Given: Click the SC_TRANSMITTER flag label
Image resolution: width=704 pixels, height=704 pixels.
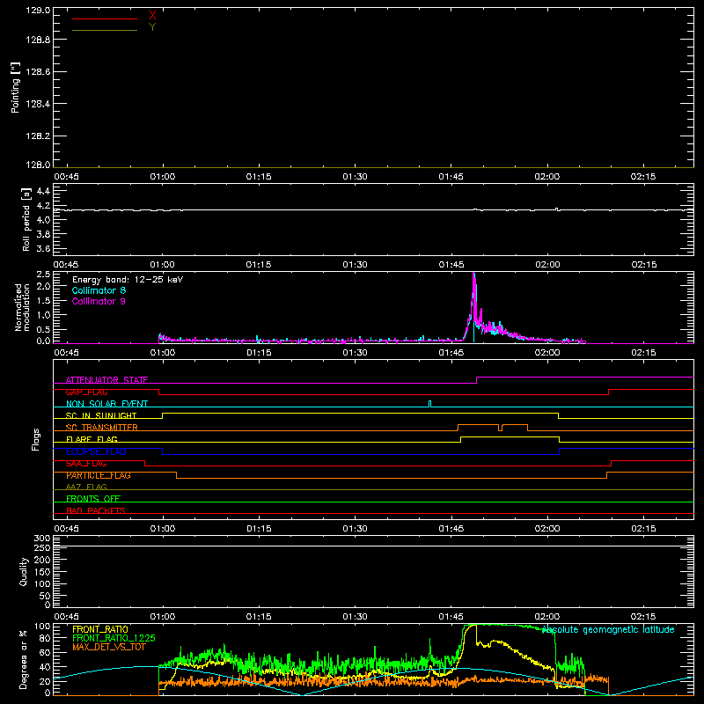Looking at the screenshot, I should [x=101, y=428].
